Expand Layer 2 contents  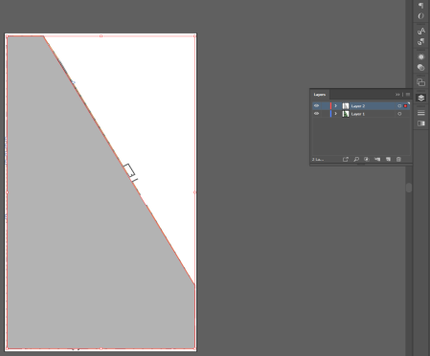coord(335,105)
